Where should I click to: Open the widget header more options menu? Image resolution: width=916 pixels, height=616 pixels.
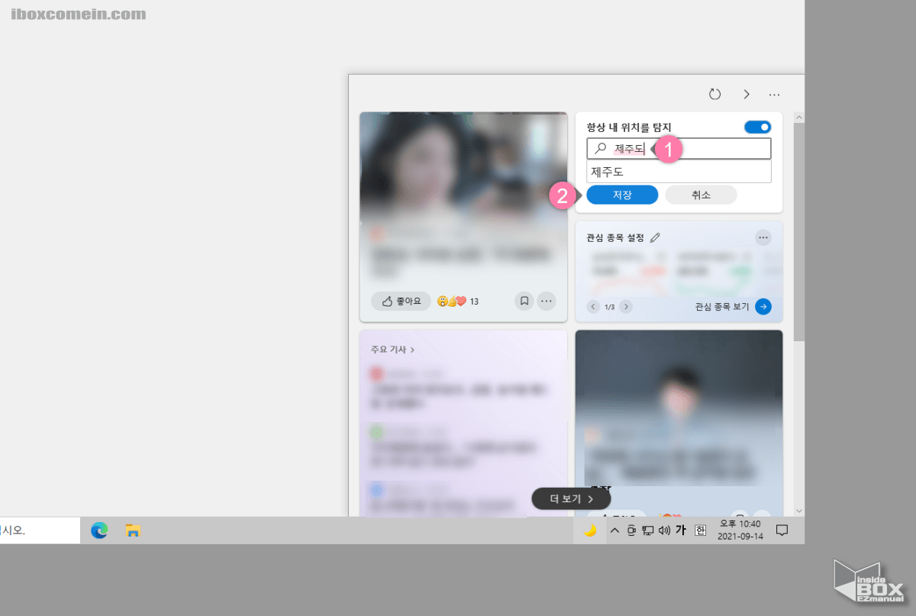click(774, 95)
